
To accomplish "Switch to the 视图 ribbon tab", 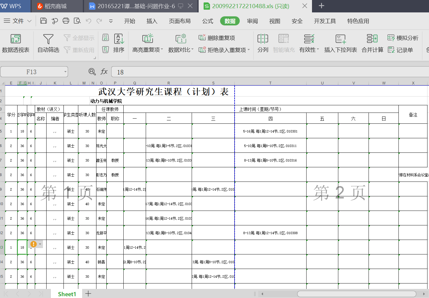I will tap(275, 21).
